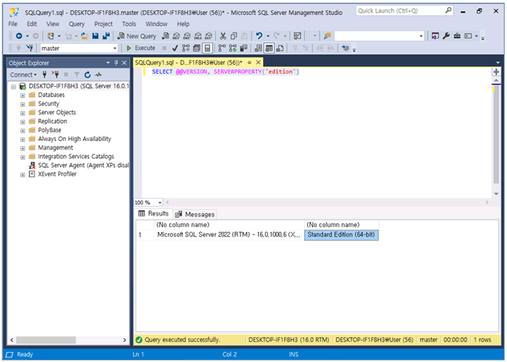Switch output to Results to File
This screenshot has width=507, height=362.
(280, 48)
